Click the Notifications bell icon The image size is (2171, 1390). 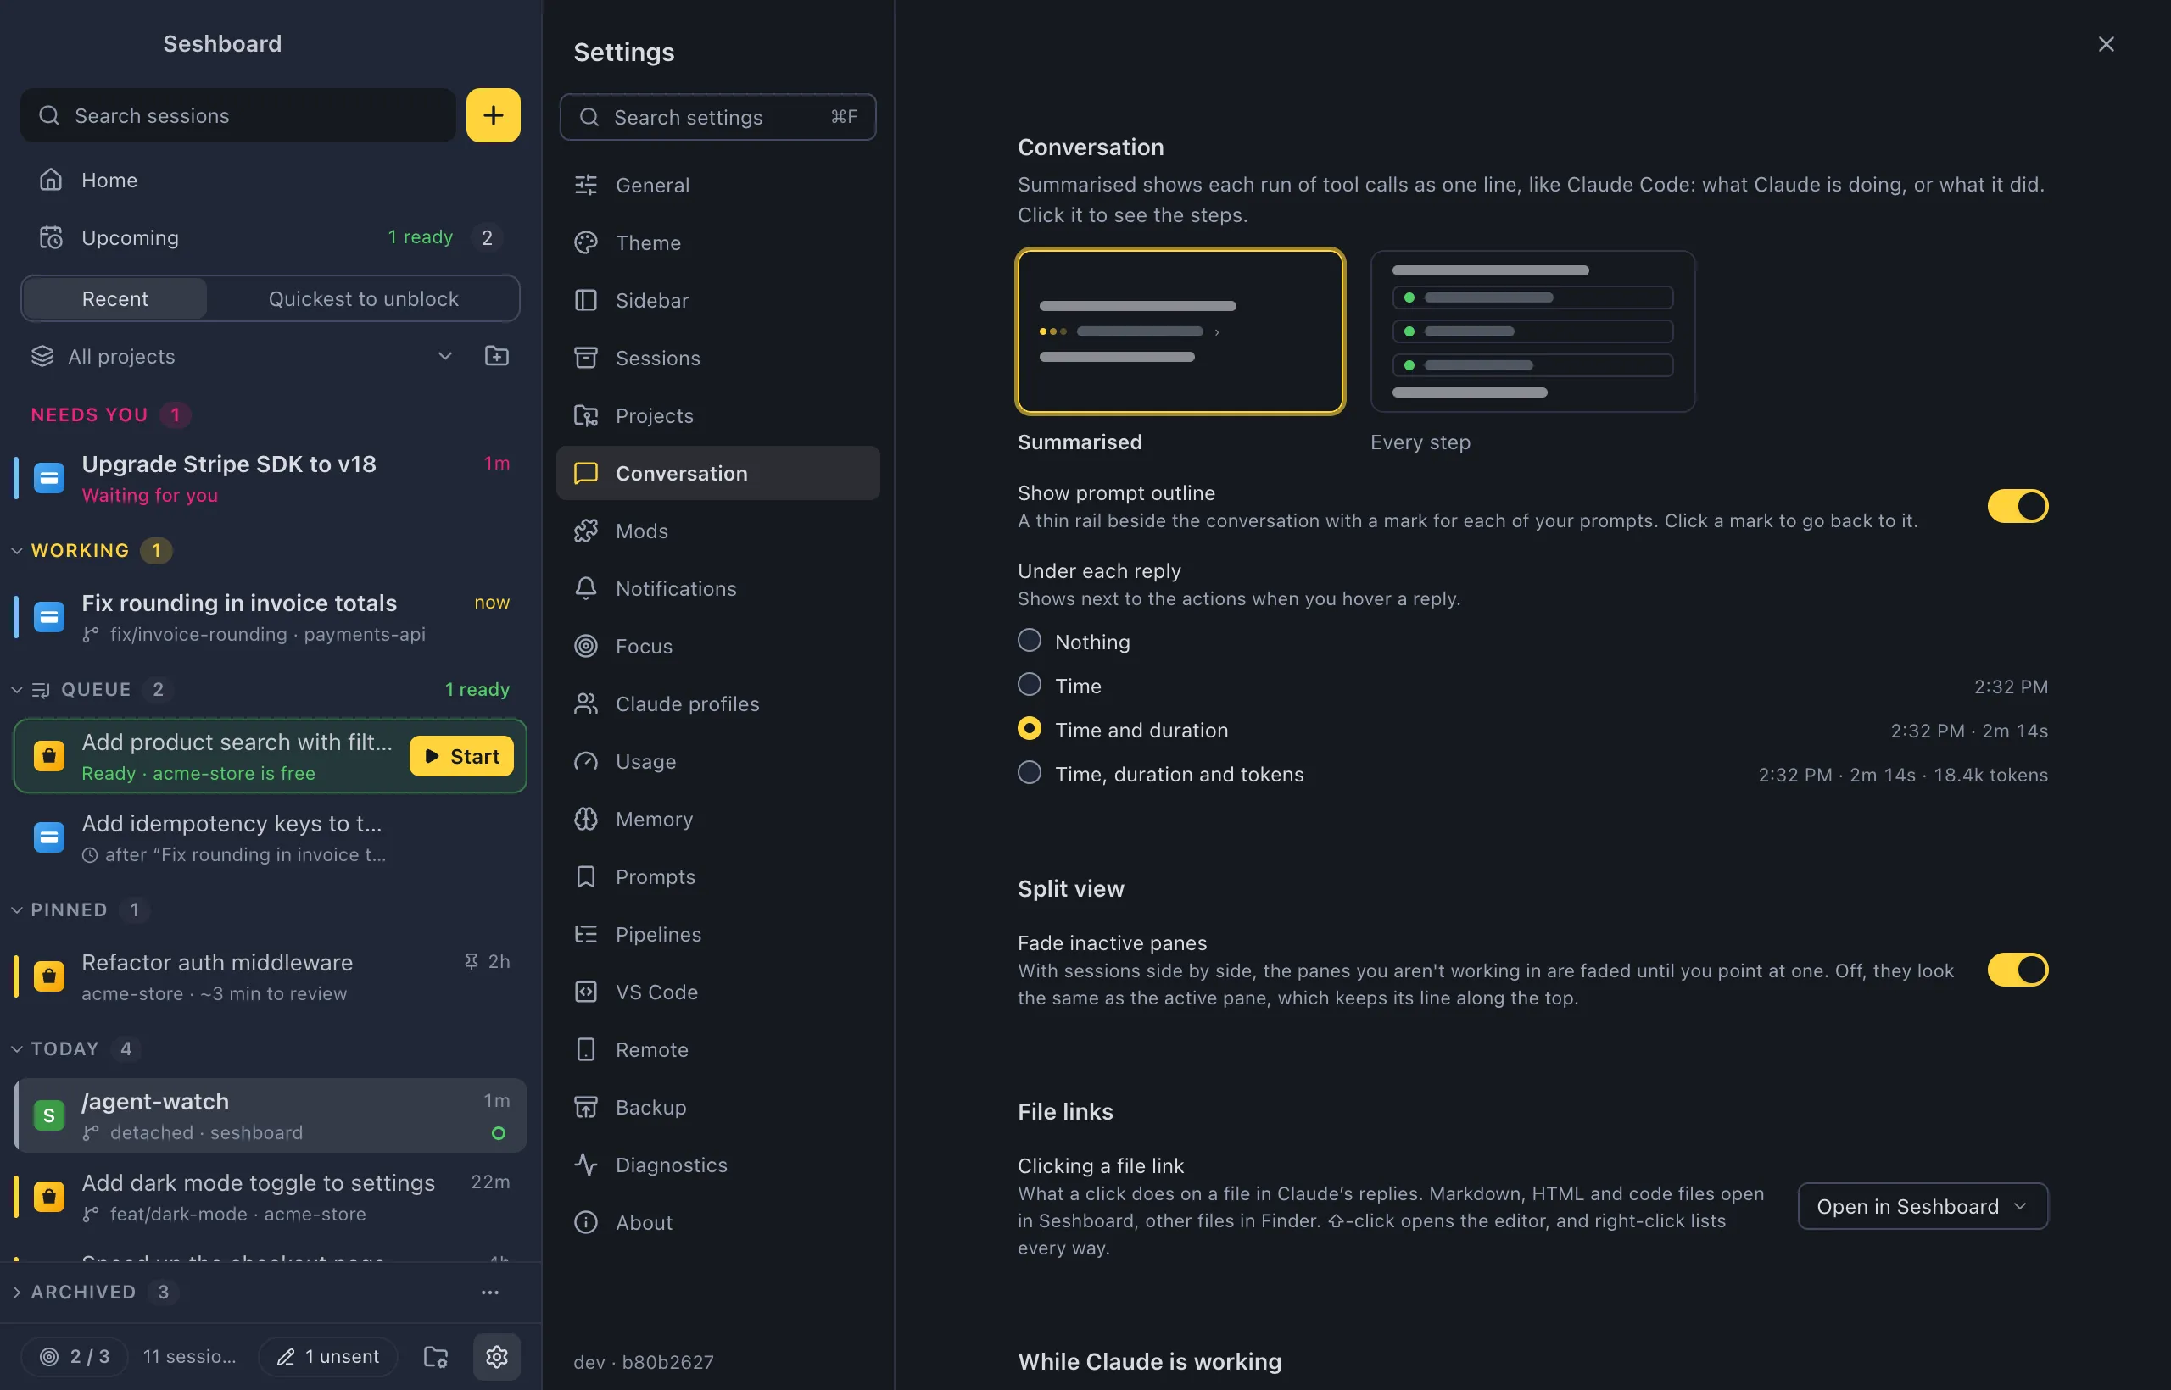click(586, 588)
